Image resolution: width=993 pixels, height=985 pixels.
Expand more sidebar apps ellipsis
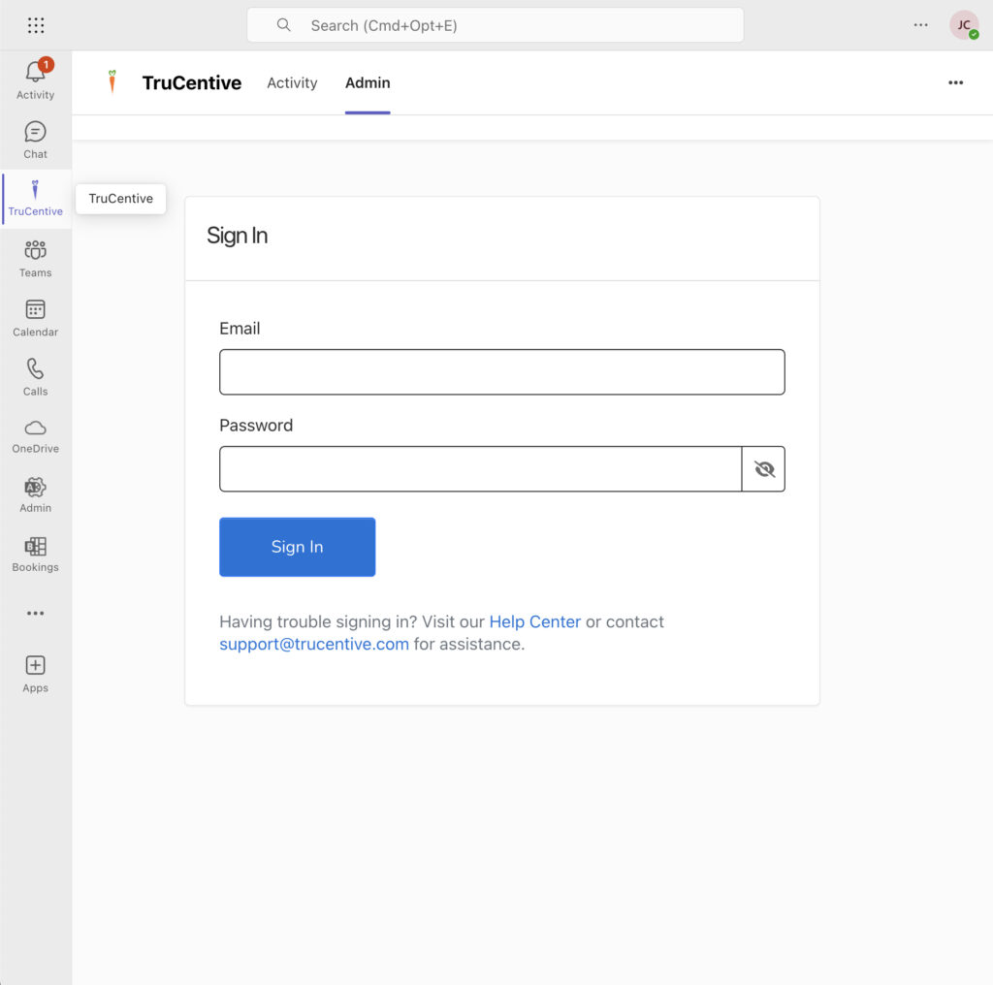(36, 613)
